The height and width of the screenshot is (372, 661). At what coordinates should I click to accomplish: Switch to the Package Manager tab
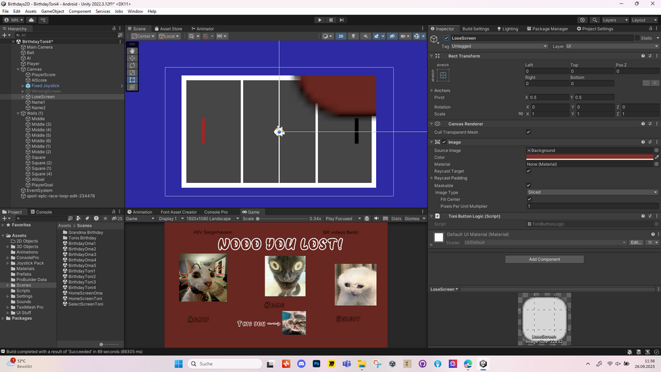(x=547, y=28)
